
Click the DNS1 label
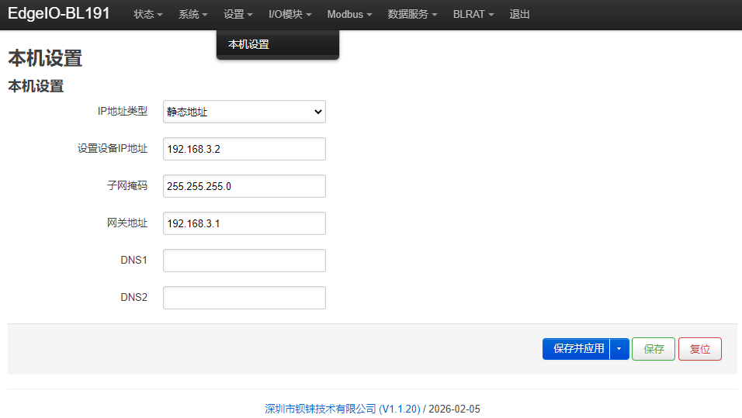click(134, 260)
